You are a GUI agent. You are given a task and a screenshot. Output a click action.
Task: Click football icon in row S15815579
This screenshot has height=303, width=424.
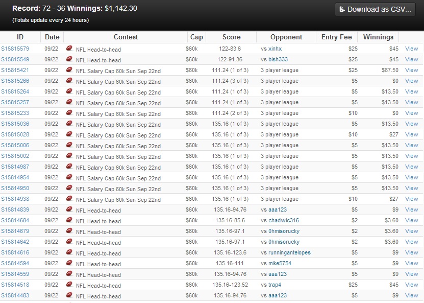69,49
